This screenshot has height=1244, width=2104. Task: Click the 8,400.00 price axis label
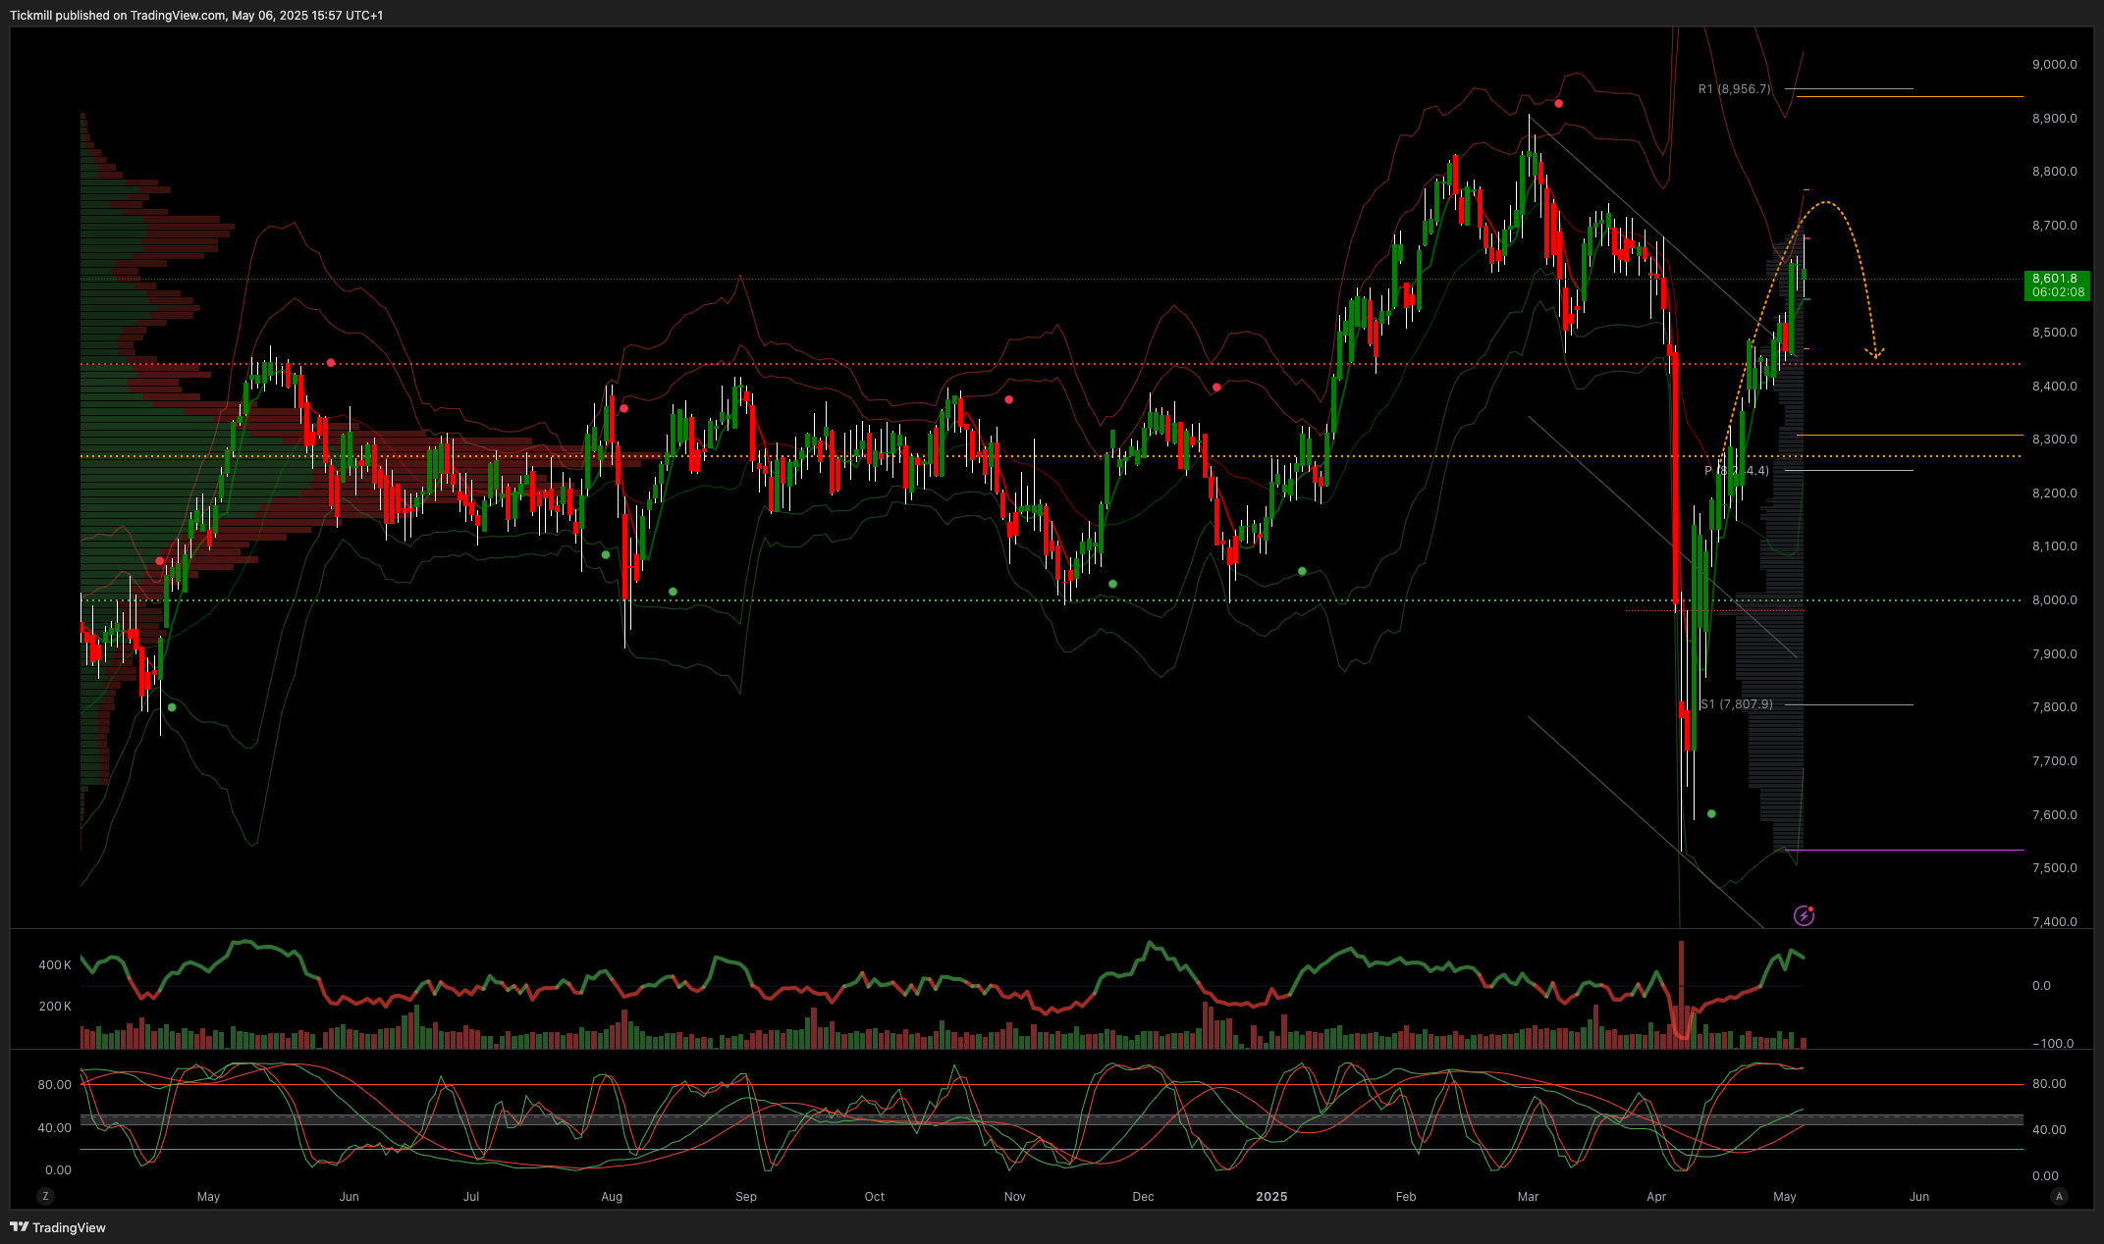pyautogui.click(x=2055, y=387)
